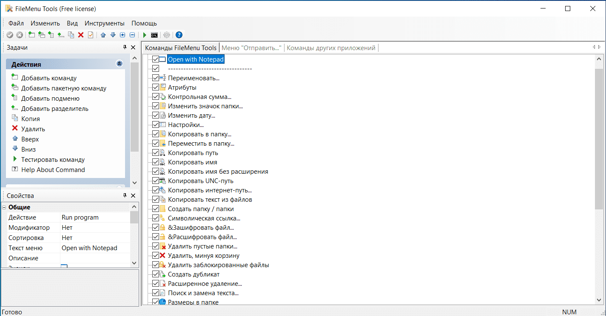The image size is (606, 316).
Task: Uncheck the Настройки... command checkbox
Action: click(x=156, y=125)
